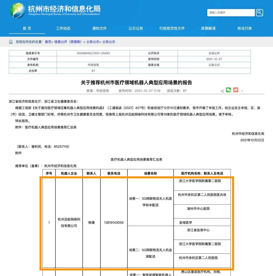Image resolution: width=273 pixels, height=276 pixels.
Task: Click the home icon in breadcrumb
Action: click(11, 42)
